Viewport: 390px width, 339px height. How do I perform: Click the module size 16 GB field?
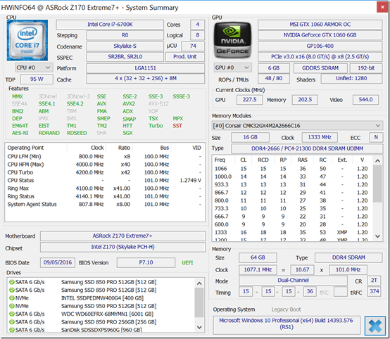[250, 137]
